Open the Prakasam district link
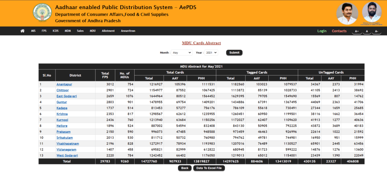Viewport: 387px width, 179px height. tap(63, 132)
